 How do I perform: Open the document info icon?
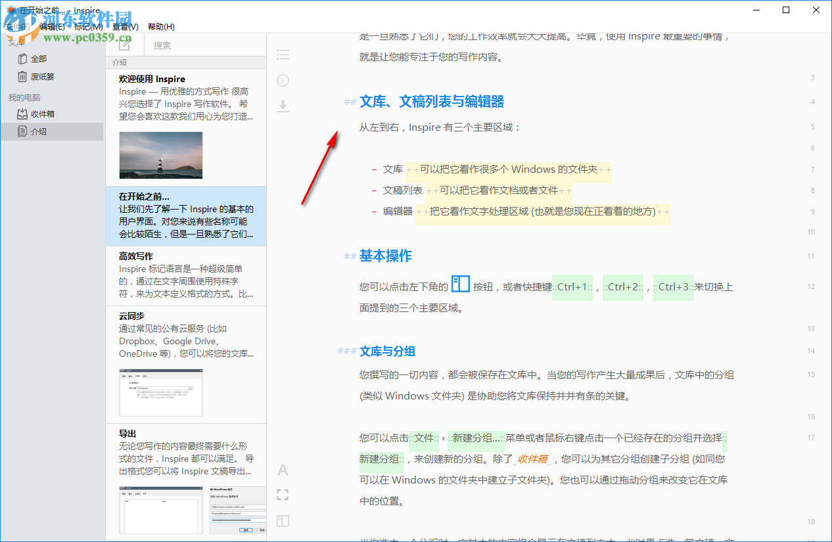[283, 81]
